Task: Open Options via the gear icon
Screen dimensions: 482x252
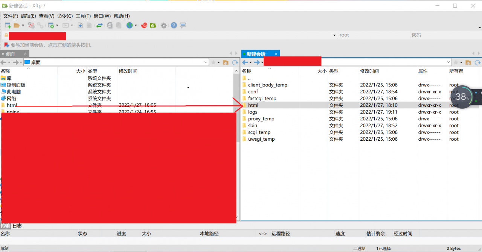Action: (163, 26)
